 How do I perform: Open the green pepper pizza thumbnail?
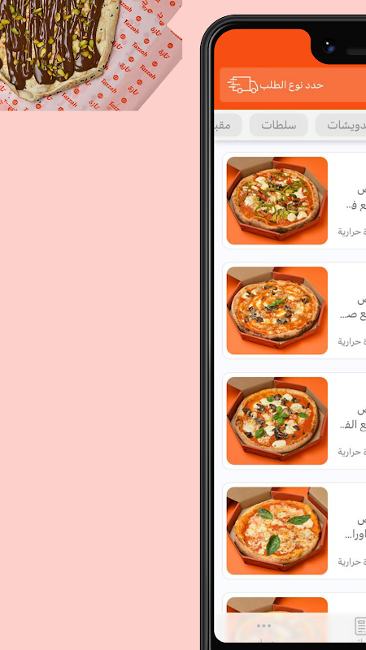click(277, 201)
